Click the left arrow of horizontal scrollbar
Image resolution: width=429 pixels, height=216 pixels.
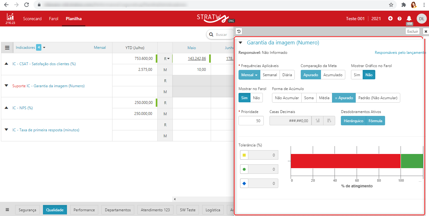(x=175, y=199)
